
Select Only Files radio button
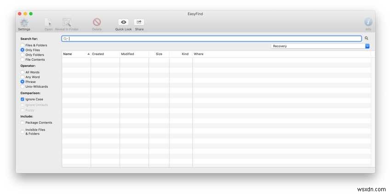tap(23, 50)
